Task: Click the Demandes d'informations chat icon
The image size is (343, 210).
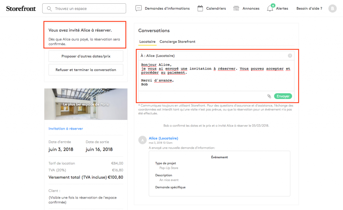Action: pos(139,8)
